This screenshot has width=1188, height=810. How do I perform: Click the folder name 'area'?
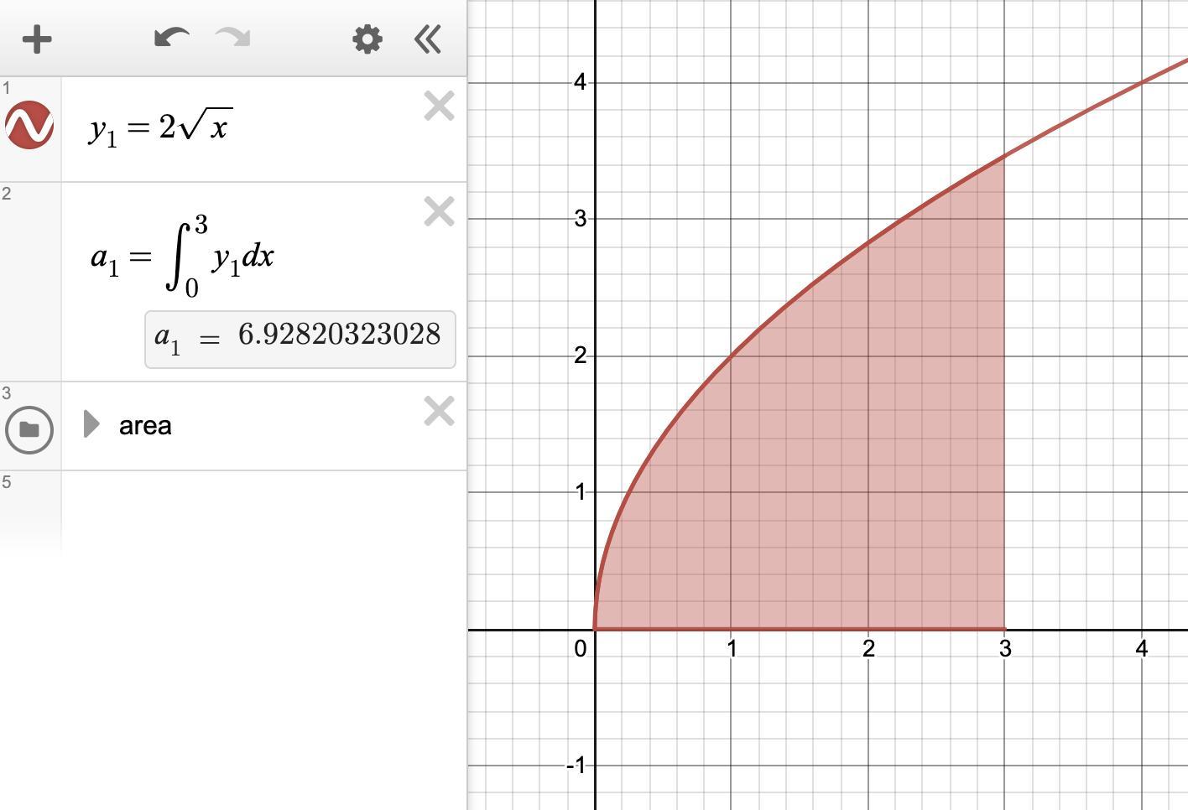coord(145,426)
